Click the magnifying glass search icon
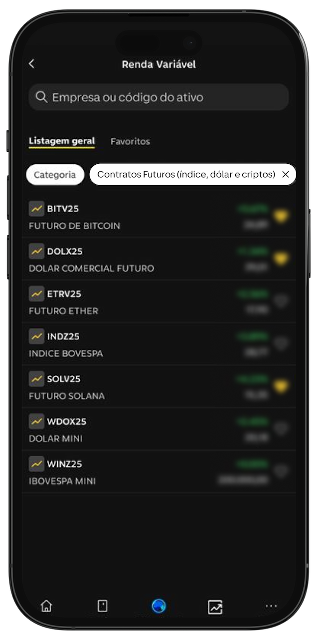The image size is (319, 639). click(42, 97)
